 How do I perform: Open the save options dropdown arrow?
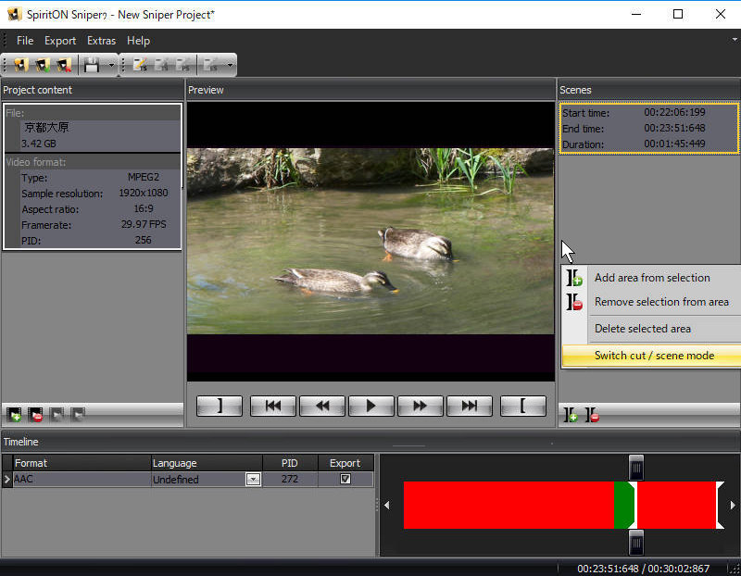111,65
